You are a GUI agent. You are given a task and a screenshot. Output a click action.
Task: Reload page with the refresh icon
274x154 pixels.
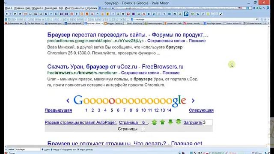[15, 14]
